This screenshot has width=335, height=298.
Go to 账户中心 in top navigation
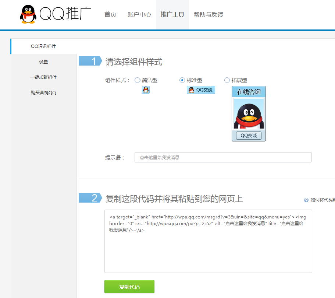139,15
